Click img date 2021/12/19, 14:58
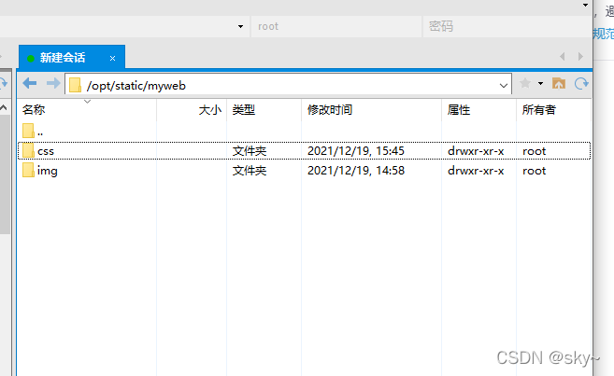The image size is (614, 376). tap(355, 171)
